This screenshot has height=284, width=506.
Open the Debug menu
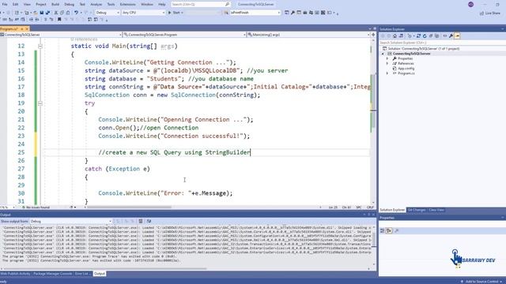[x=69, y=4]
